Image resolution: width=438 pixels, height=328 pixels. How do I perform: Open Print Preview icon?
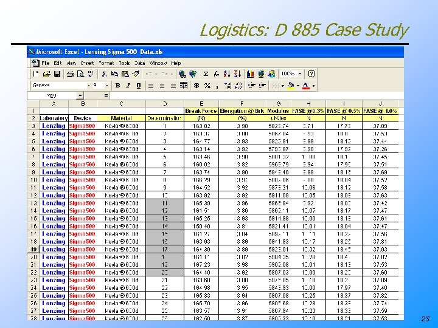[80, 74]
